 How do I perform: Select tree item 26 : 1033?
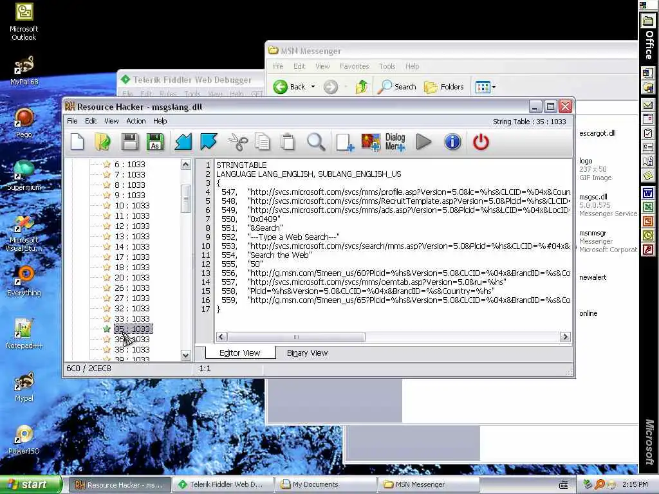point(132,288)
